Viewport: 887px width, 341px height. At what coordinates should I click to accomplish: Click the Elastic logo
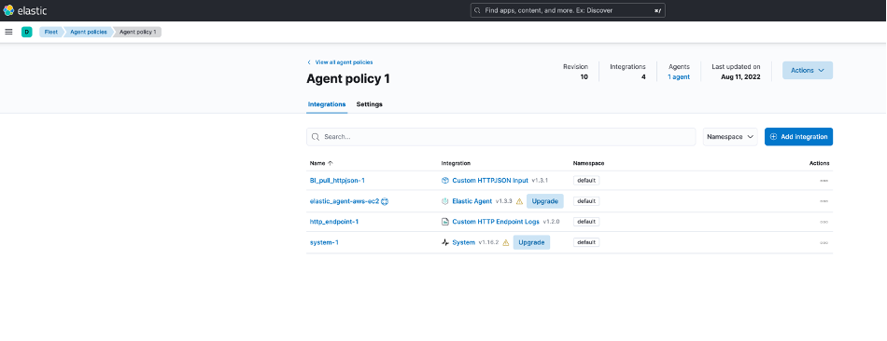click(x=25, y=10)
